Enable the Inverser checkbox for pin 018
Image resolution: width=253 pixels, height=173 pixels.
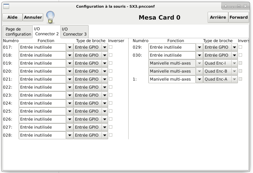(111, 55)
